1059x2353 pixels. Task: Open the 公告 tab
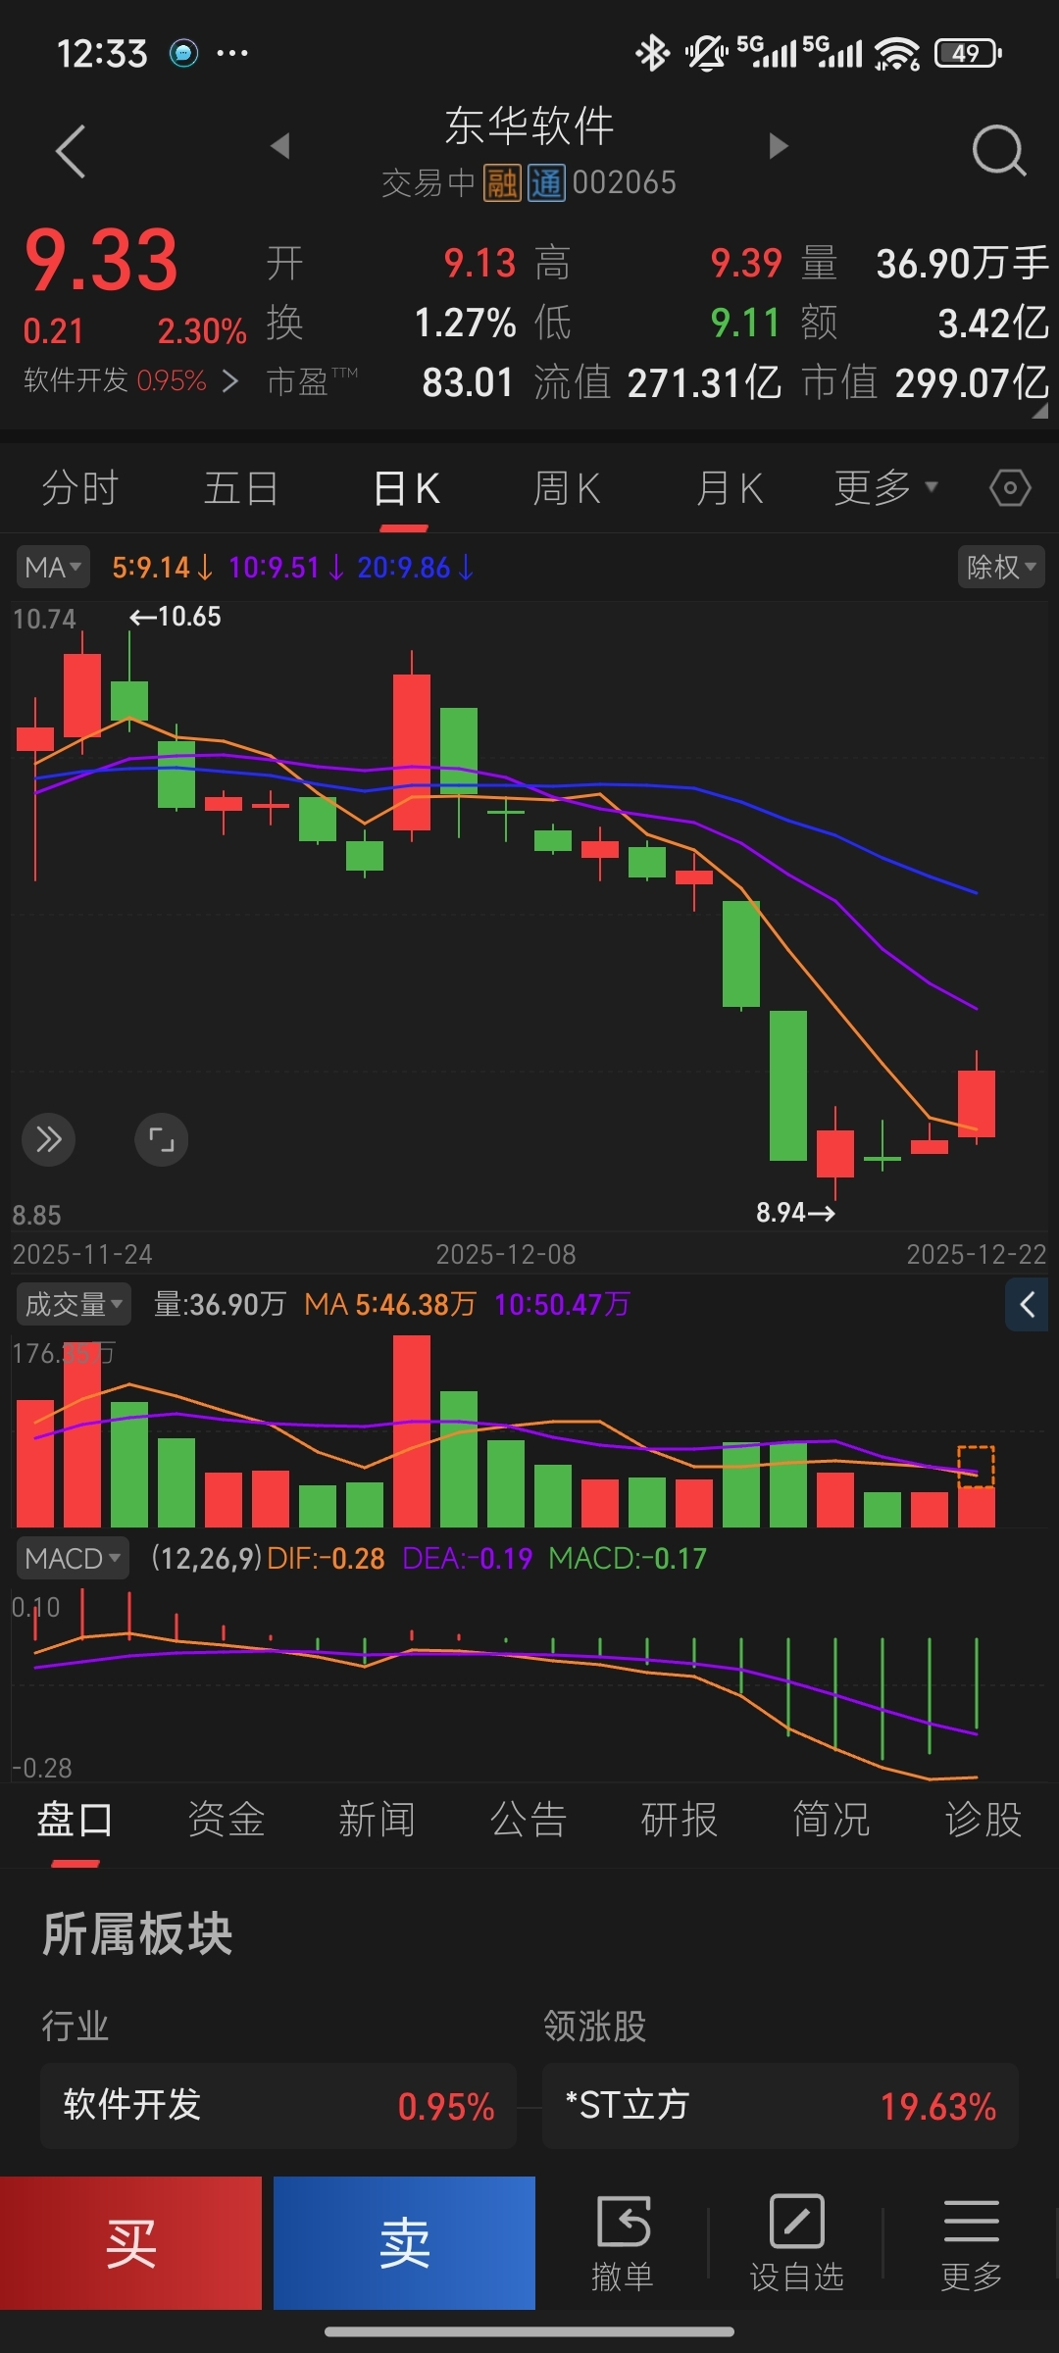(529, 1820)
